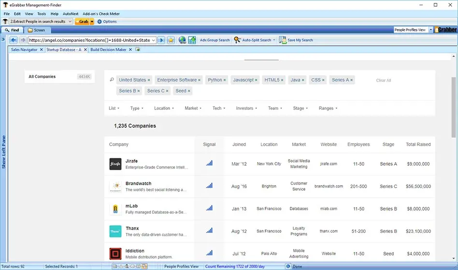Click the Clear All link
This screenshot has width=458, height=270.
coord(383,80)
